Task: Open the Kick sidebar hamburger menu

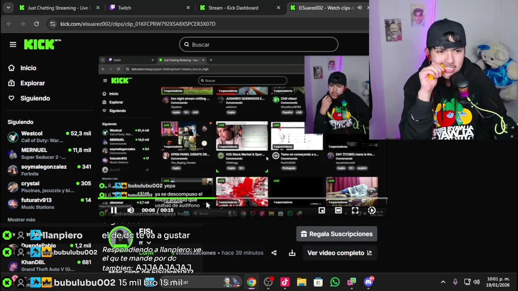Action: [x=13, y=44]
